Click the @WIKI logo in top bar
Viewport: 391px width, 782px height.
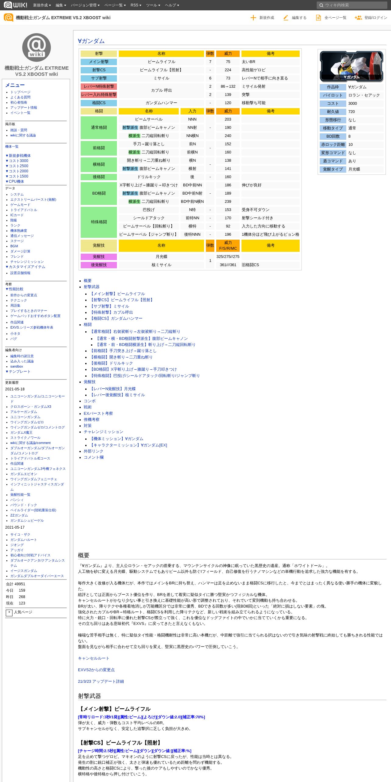pos(16,5)
